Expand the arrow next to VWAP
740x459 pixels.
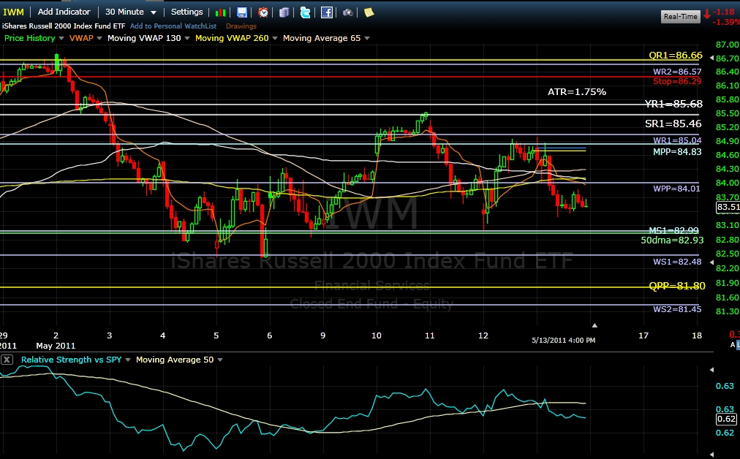(99, 38)
